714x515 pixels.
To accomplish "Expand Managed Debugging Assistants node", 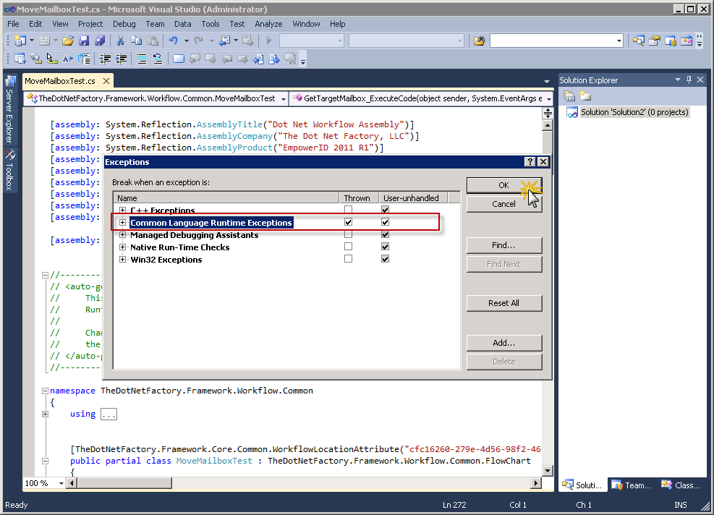I will coord(122,234).
